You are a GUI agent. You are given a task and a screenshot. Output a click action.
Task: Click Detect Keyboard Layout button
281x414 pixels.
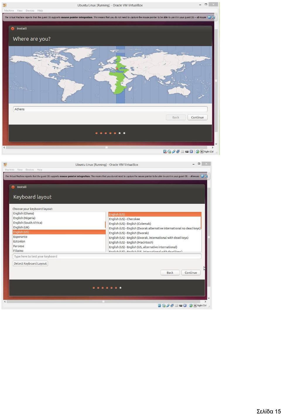pyautogui.click(x=30, y=264)
